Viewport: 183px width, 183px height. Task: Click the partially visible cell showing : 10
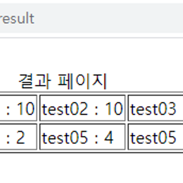19,108
